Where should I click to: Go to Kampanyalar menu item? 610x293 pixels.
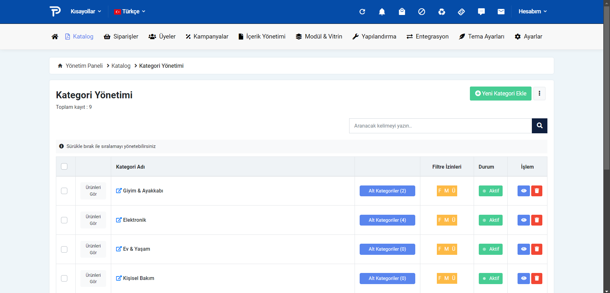coord(207,37)
